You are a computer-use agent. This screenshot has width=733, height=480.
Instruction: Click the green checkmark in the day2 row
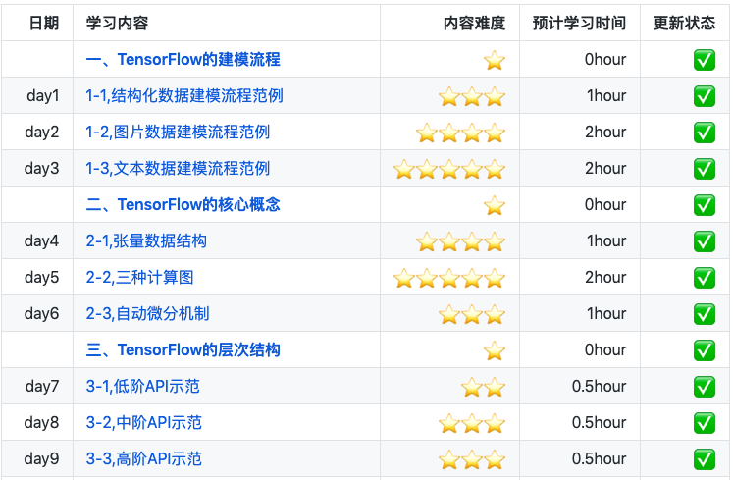[705, 133]
